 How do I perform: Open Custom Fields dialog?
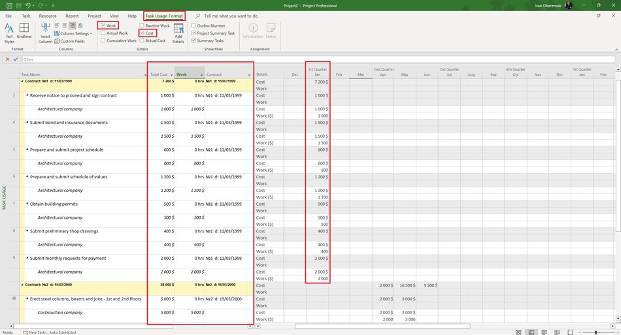[69, 41]
